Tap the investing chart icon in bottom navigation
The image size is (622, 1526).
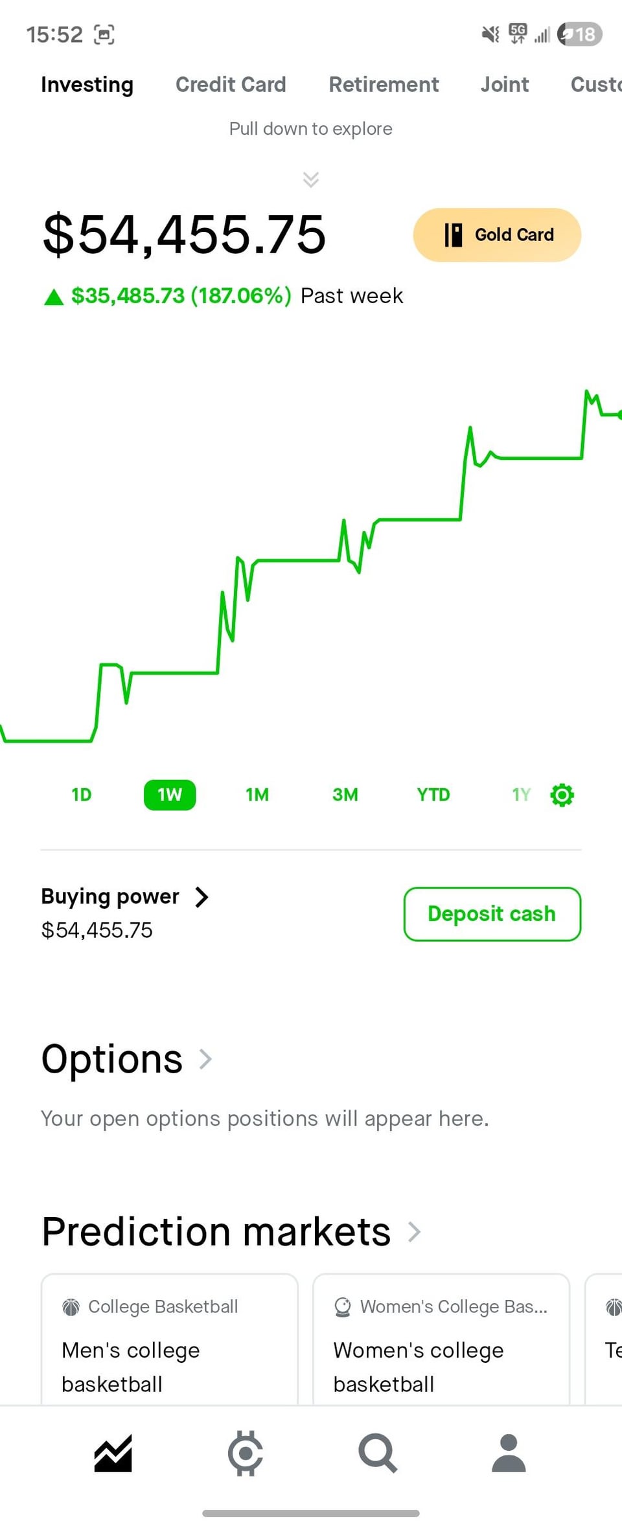click(113, 1453)
